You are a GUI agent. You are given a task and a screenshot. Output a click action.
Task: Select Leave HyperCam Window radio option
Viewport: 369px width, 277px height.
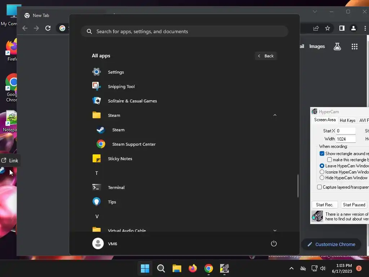tap(322, 166)
